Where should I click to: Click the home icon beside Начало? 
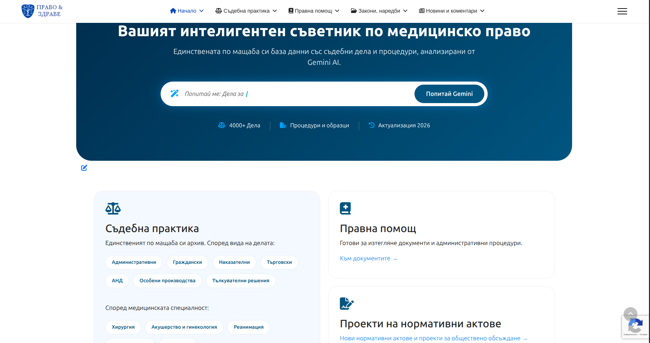[173, 11]
